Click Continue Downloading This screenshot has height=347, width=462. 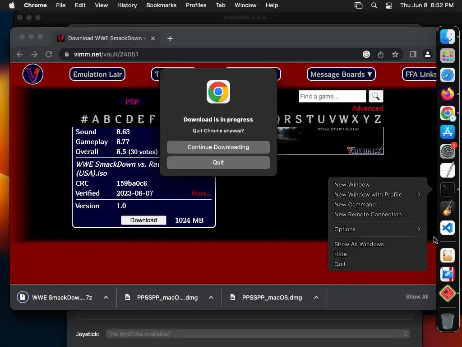click(x=218, y=147)
